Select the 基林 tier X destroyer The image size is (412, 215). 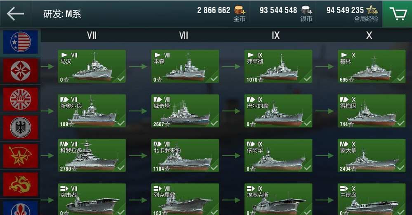(372, 67)
